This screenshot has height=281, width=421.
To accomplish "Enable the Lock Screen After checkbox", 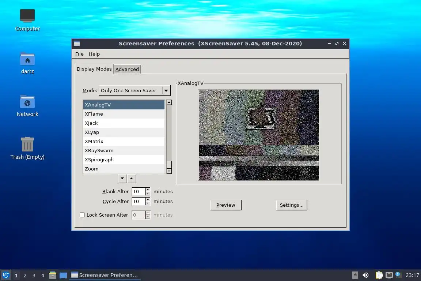I will click(82, 215).
